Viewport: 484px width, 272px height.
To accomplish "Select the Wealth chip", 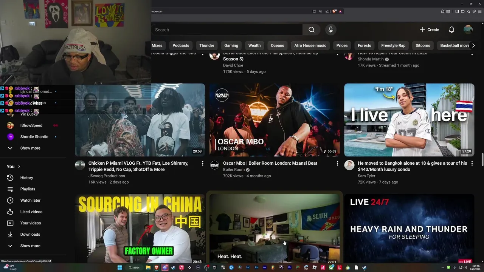I will coord(254,45).
